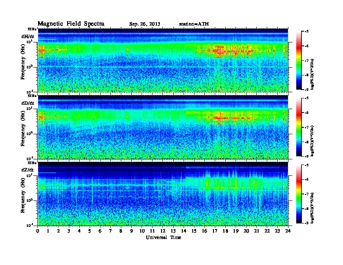
Task: Click the log(PSD) unit label on the dH/dt color bar
Action: (312, 74)
